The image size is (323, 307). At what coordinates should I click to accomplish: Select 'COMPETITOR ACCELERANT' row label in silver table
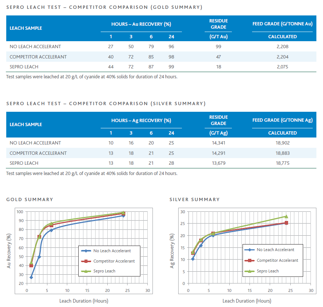coord(38,153)
